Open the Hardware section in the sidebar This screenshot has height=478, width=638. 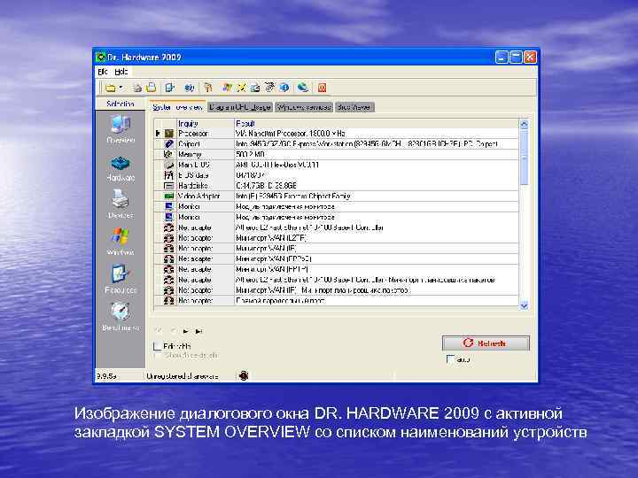121,168
